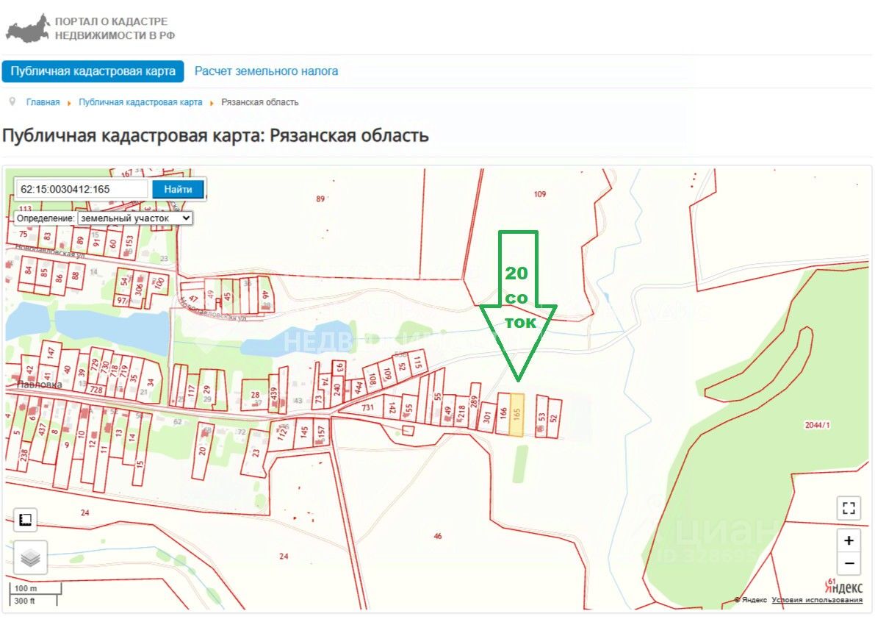
Task: Select parcel 117 on the map
Action: point(192,389)
